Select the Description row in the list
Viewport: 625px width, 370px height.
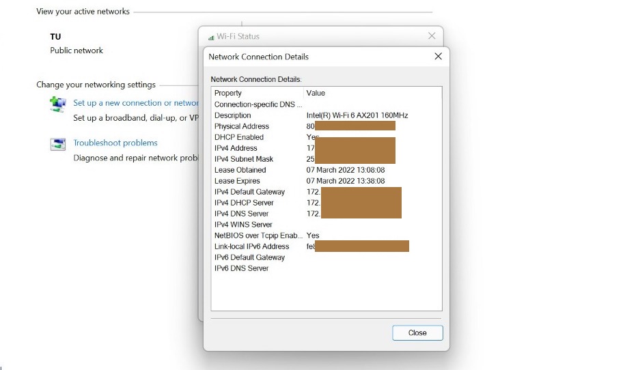pyautogui.click(x=233, y=115)
